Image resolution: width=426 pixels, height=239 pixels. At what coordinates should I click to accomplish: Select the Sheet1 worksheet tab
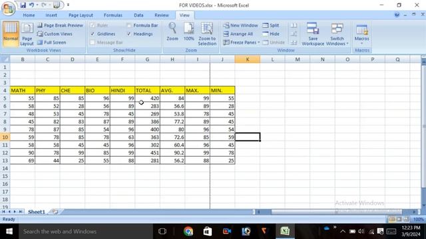tap(37, 212)
